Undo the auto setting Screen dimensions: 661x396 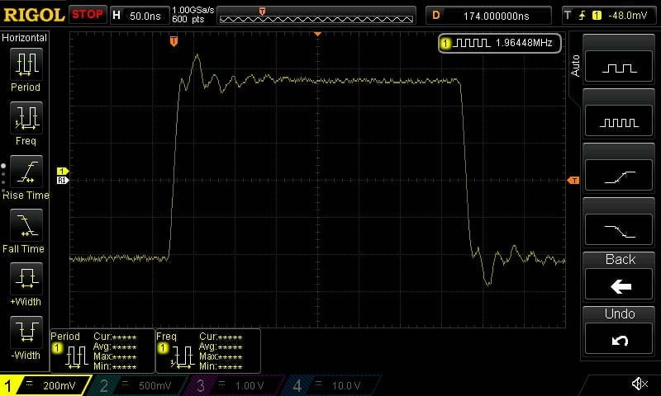coord(619,339)
